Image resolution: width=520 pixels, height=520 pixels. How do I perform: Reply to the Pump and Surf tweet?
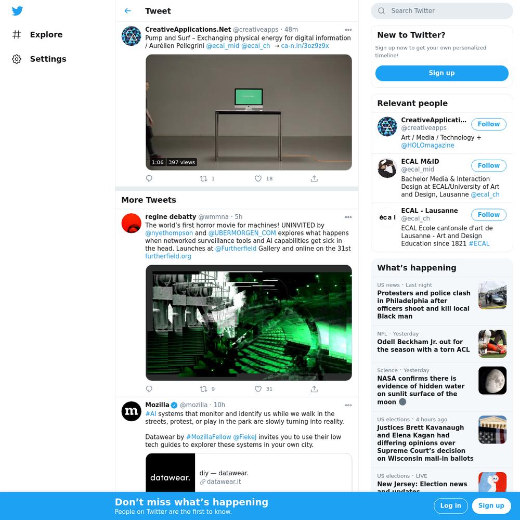[149, 178]
